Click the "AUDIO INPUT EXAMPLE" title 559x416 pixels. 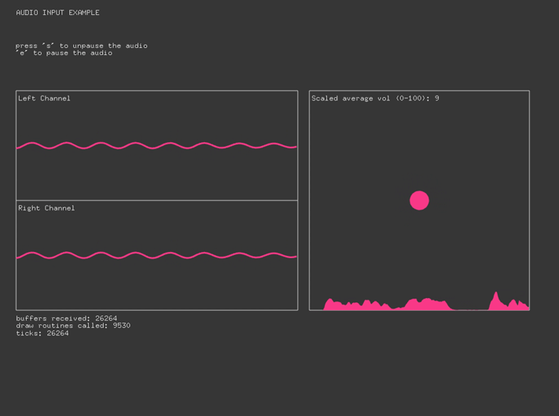(57, 13)
